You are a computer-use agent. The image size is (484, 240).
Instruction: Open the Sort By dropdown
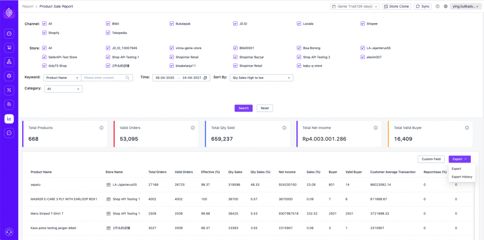pyautogui.click(x=261, y=78)
